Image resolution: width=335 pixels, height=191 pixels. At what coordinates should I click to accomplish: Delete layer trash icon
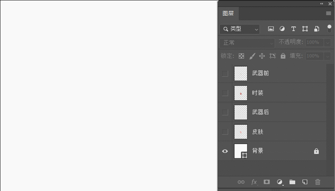(318, 182)
